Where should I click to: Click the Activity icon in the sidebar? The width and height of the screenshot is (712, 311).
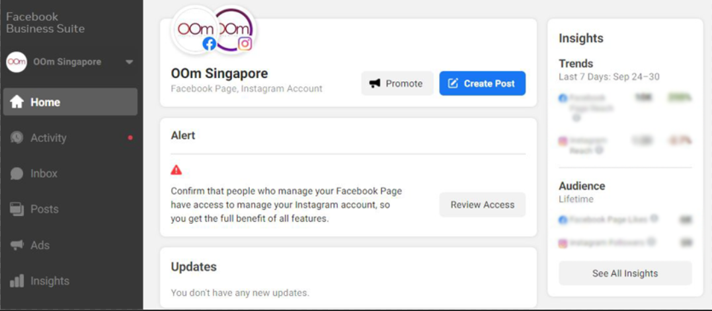pos(17,138)
